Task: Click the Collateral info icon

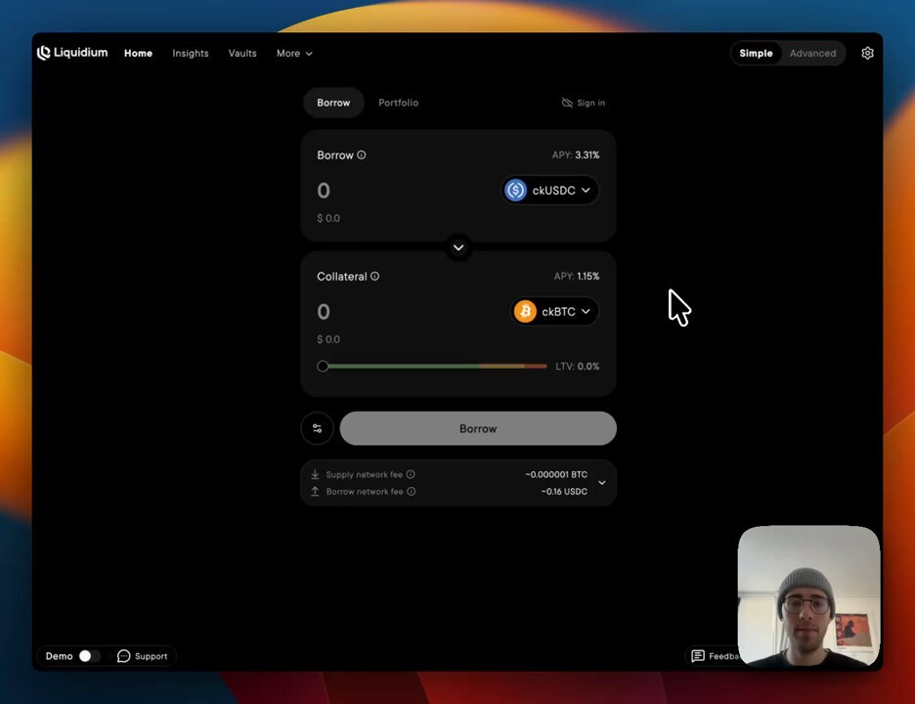Action: (x=374, y=276)
